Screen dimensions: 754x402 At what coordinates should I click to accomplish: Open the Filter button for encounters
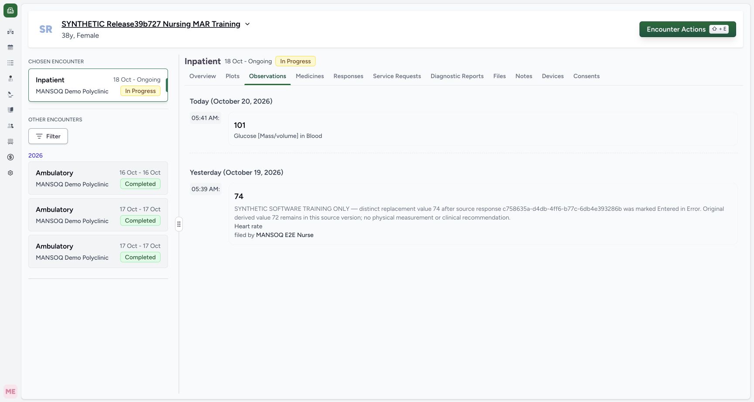[48, 136]
